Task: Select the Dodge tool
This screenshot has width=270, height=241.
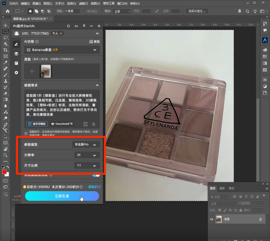Action: [6, 118]
